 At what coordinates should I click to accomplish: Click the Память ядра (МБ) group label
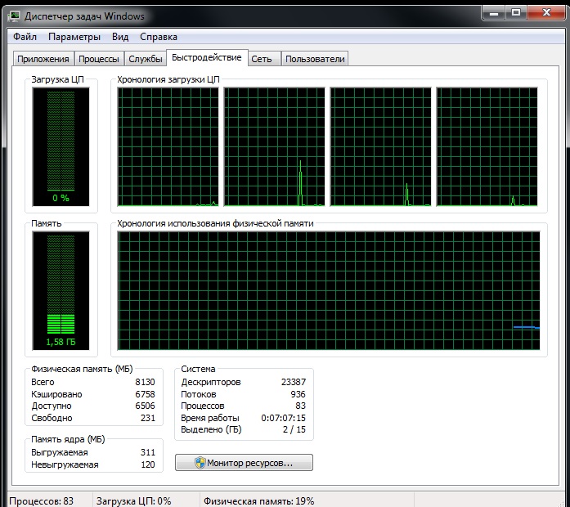[68, 439]
